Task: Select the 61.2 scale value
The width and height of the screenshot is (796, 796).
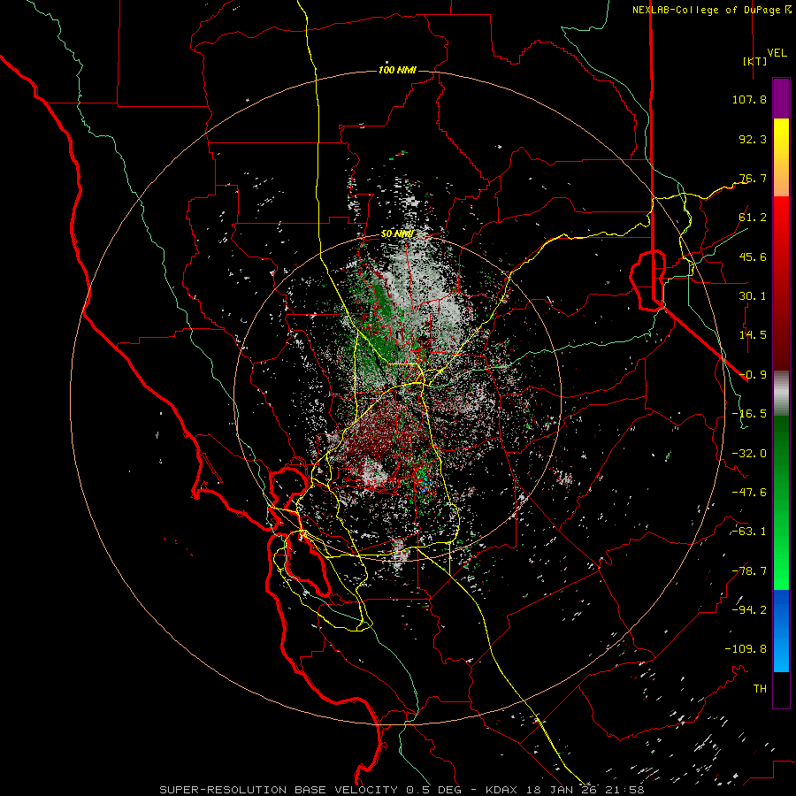Action: [753, 218]
